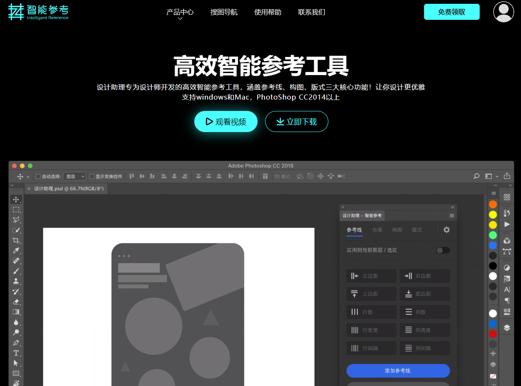Open 搜图导航 navigation item

pyautogui.click(x=224, y=12)
